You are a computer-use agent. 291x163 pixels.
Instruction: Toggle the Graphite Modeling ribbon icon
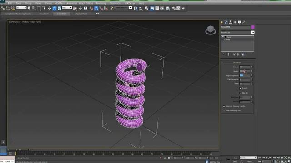pyautogui.click(x=152, y=8)
